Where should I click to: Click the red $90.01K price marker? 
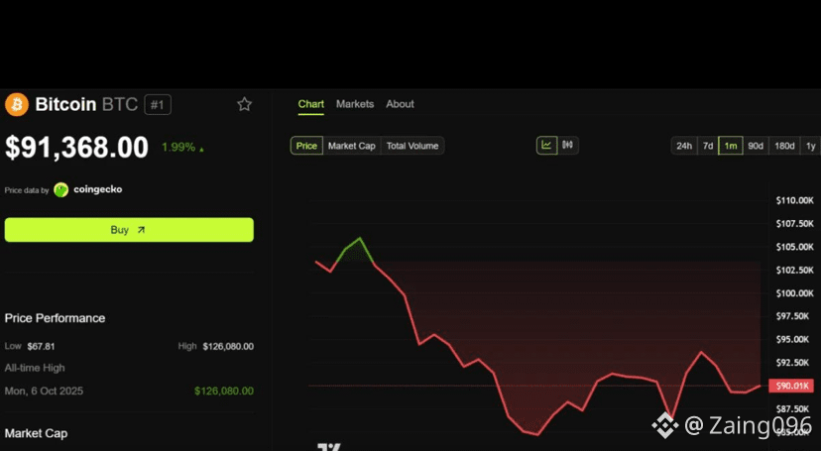[x=791, y=386]
